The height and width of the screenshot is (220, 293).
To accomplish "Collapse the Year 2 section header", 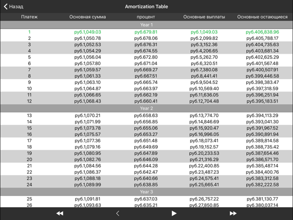I will click(146, 108).
